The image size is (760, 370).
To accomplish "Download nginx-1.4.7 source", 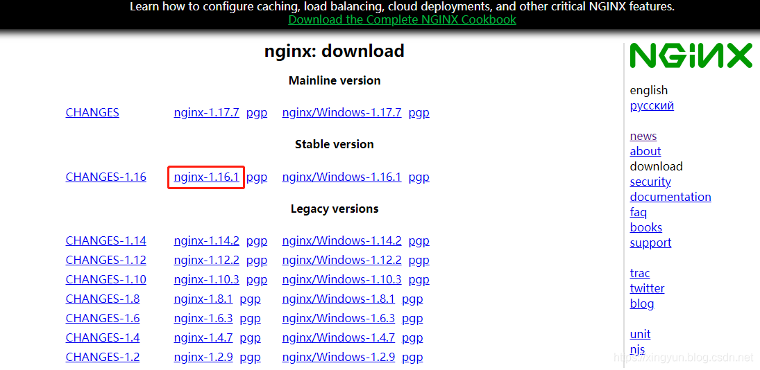I will [203, 337].
